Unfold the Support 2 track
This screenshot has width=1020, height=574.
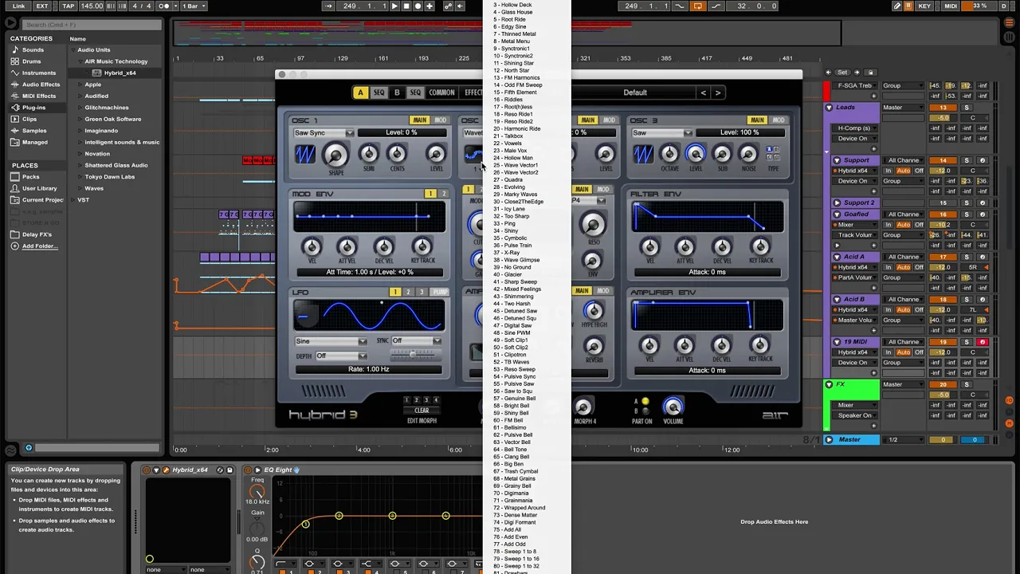tap(838, 203)
